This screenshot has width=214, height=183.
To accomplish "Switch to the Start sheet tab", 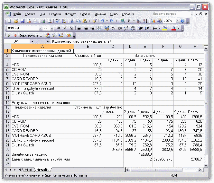I will (29, 169).
